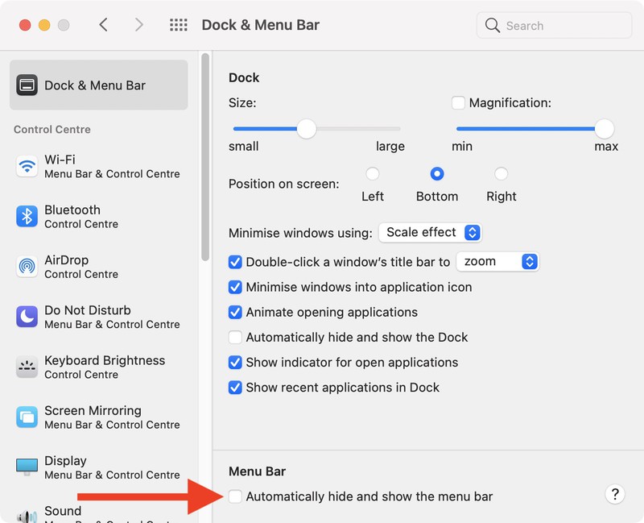Image resolution: width=644 pixels, height=523 pixels.
Task: Open the title bar zoom dropdown
Action: click(497, 261)
